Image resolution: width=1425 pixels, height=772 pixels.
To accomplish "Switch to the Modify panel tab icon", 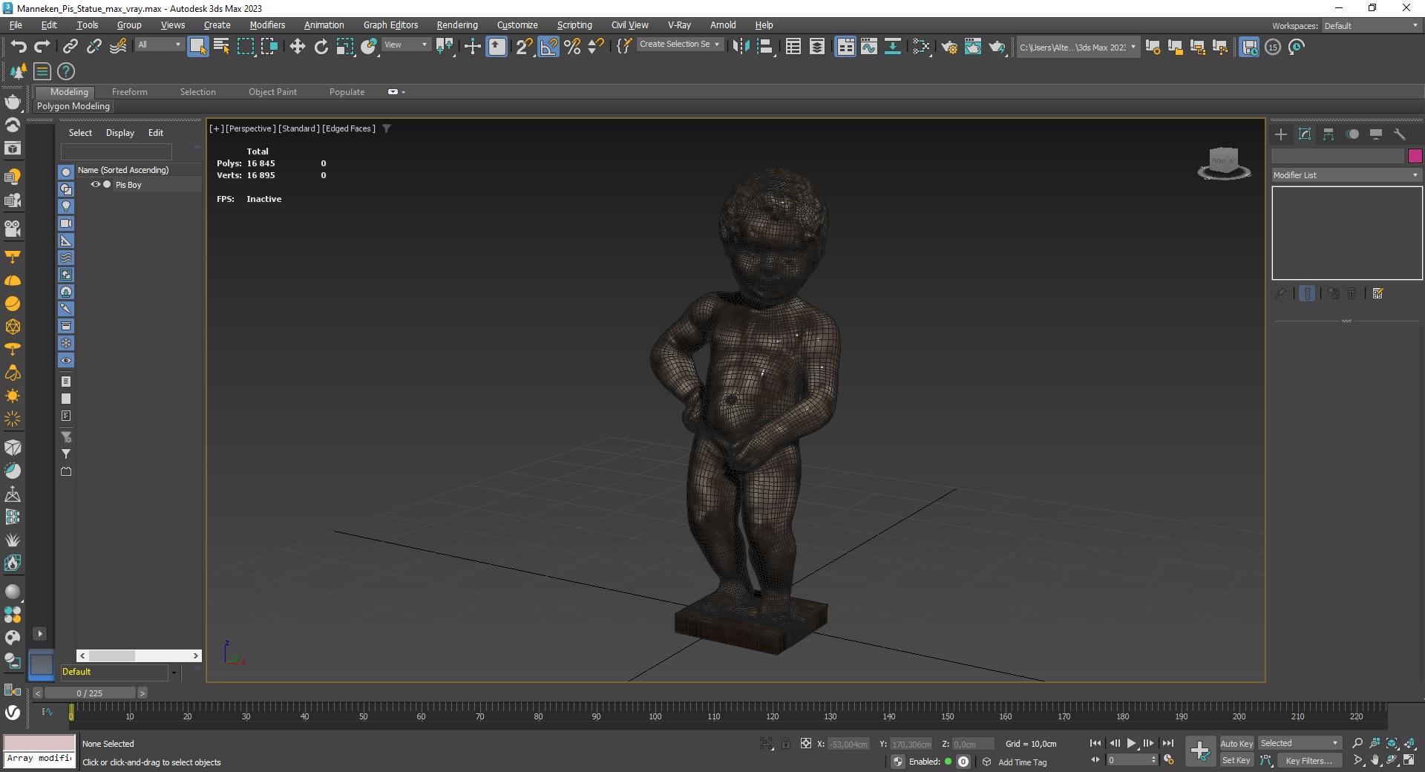I will tap(1305, 134).
